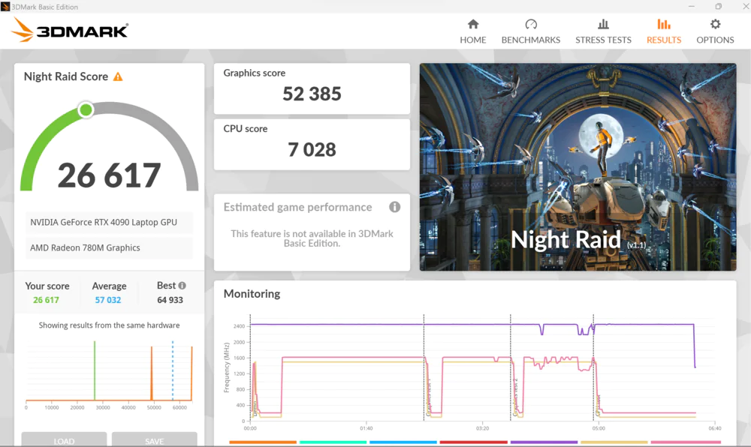Open the Options tab
This screenshot has width=751, height=447.
[x=715, y=31]
